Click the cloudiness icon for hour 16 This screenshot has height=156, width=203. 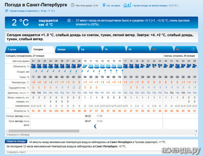coord(120,66)
